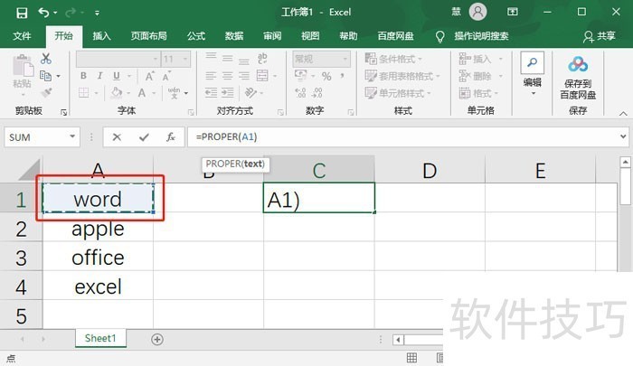Viewport: 633px width, 366px height.
Task: Open Ribbon Display Options icon
Action: 513,12
